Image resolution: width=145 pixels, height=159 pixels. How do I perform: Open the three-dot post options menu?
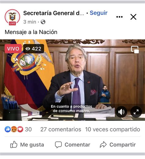click(119, 17)
